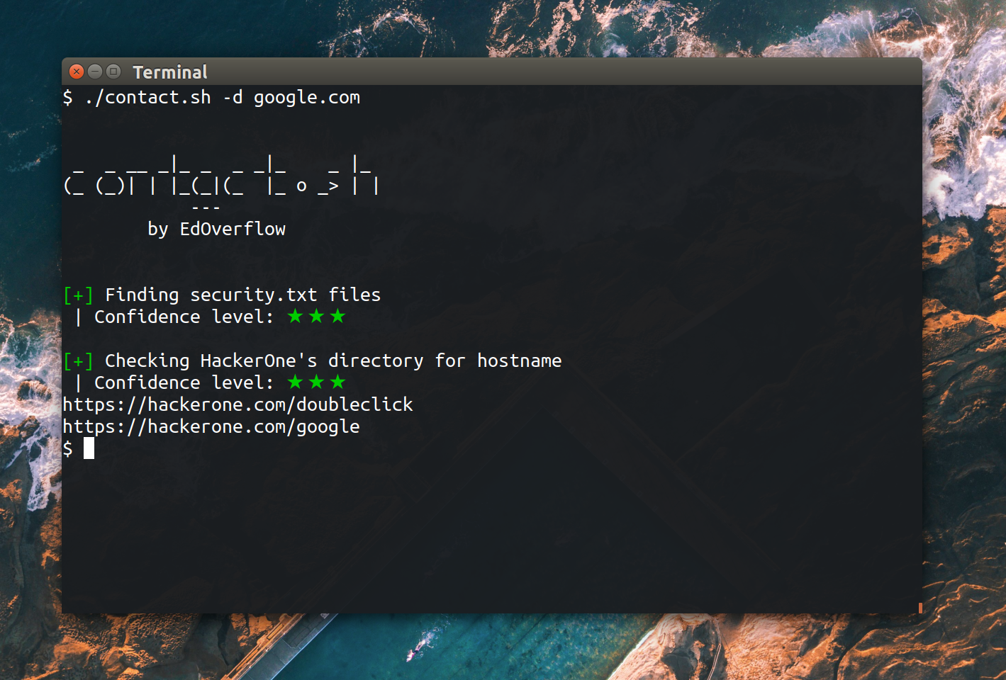Select the 'by EdOverflow' credit line

(216, 229)
